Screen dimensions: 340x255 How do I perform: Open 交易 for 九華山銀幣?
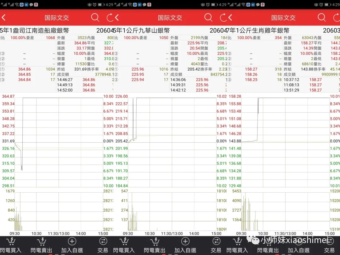tap(216, 245)
